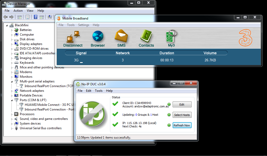This screenshot has height=156, width=267.
Task: Open the Properties toolbar icon in Device Manager
Action: (27, 17)
